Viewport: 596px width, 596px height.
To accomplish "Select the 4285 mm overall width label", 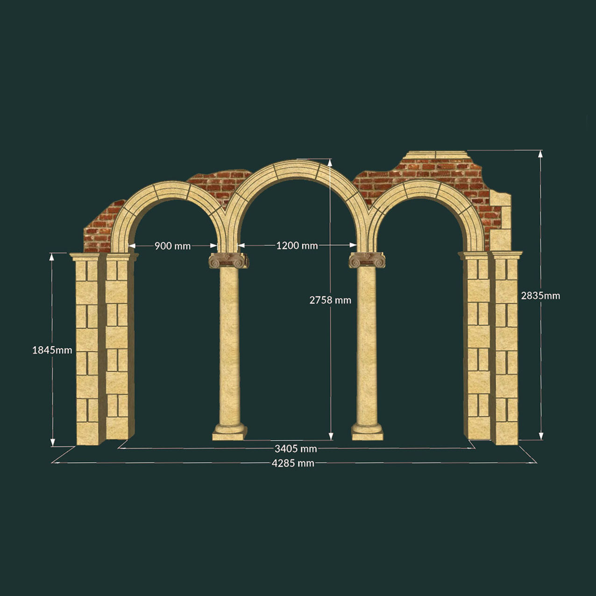I will point(293,463).
